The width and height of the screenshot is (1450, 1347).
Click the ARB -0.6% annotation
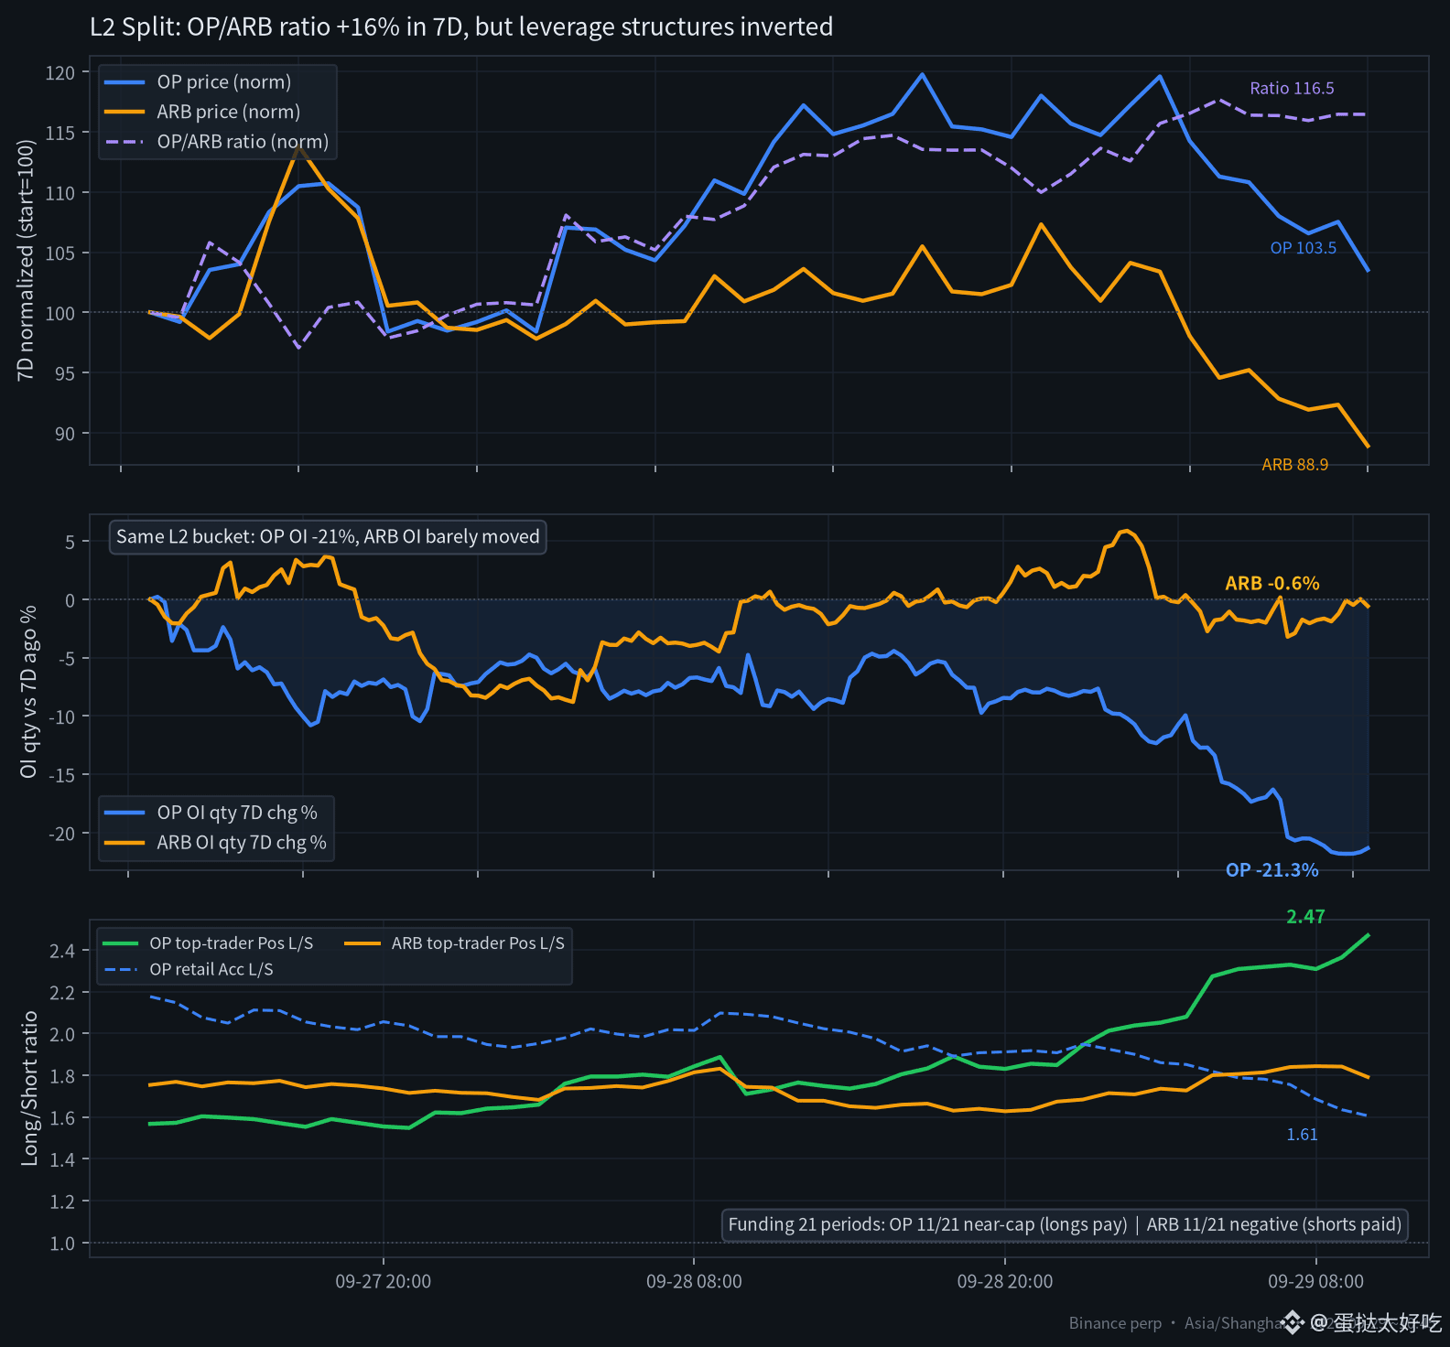tap(1272, 583)
